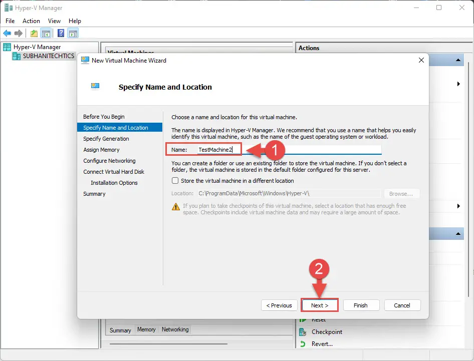474x361 pixels.
Task: Switch to the Networking tab
Action: (x=175, y=329)
